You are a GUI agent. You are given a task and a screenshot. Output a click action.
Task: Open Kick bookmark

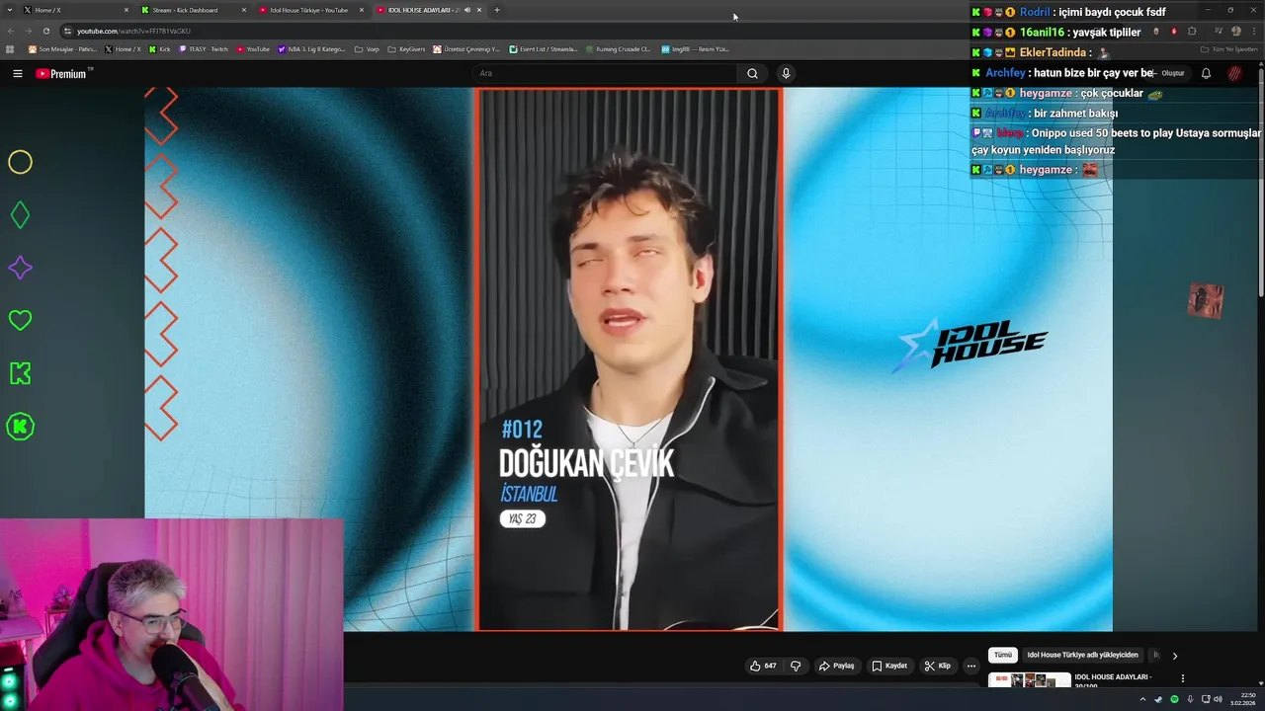click(160, 48)
